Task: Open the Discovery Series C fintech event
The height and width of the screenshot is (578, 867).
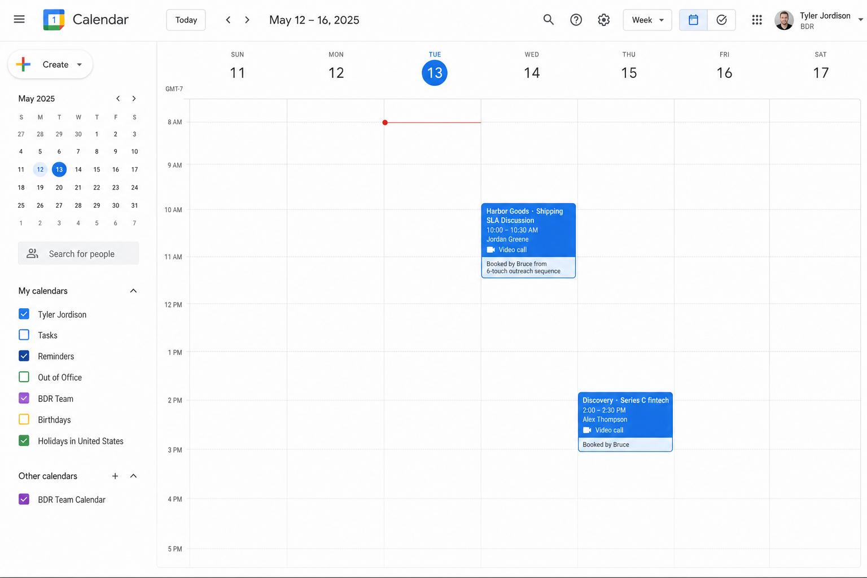Action: [625, 422]
